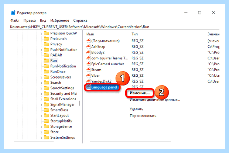Close the Registry Editor window
The width and height of the screenshot is (229, 153).
[x=213, y=13]
